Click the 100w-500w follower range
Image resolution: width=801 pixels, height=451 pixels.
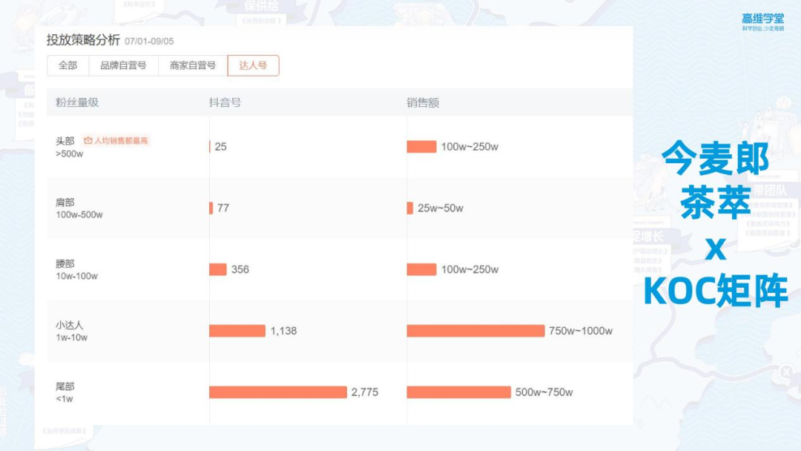pos(79,215)
